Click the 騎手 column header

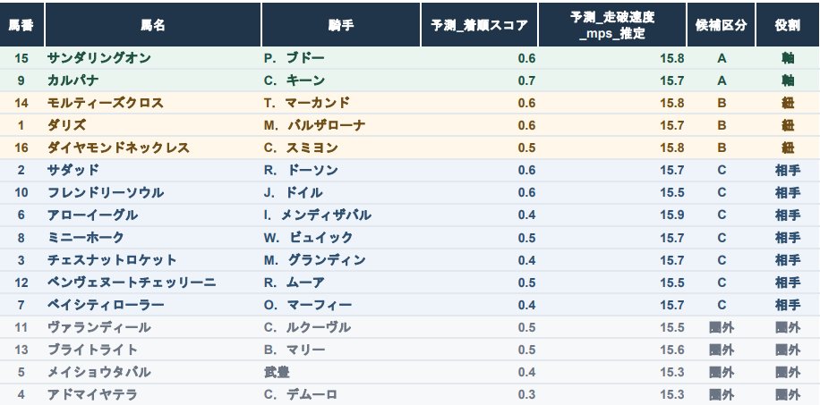341,25
